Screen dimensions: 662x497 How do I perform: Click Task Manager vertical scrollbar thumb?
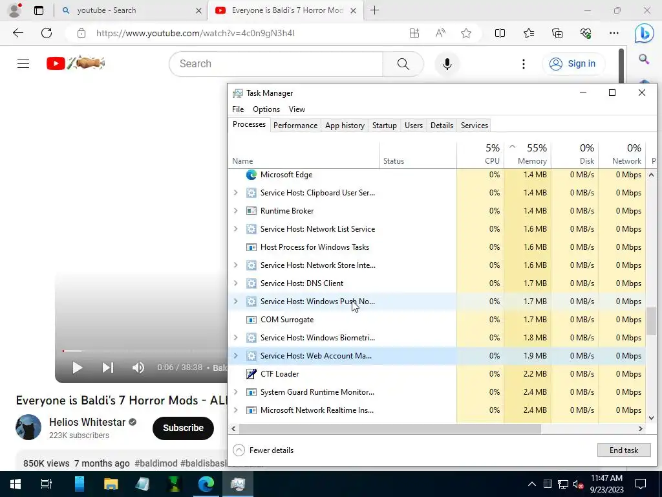(652, 321)
